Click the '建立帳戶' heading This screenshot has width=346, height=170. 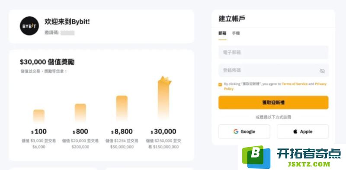pos(232,19)
